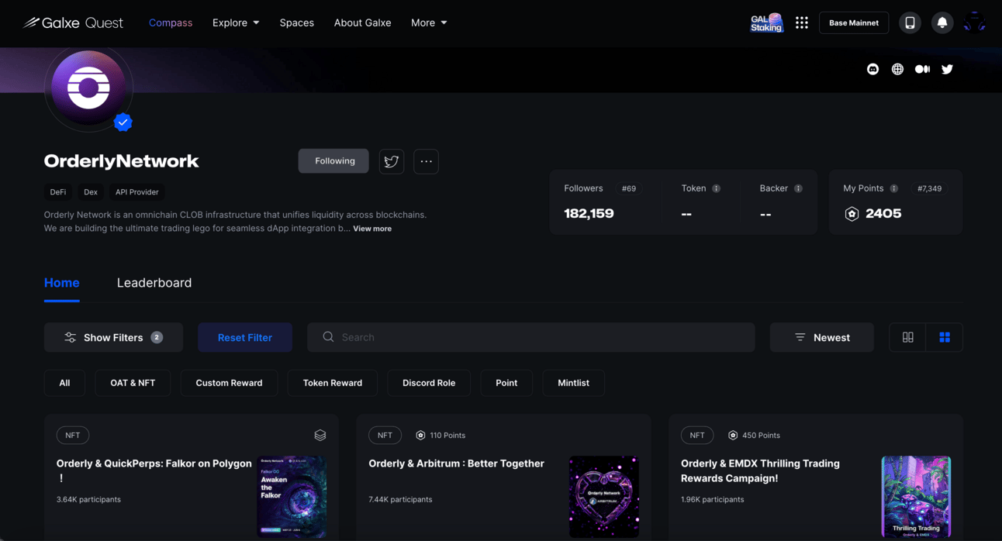
Task: Expand Show Filters panel
Action: click(x=113, y=337)
